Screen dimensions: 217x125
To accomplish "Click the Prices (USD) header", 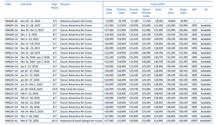I will (158, 4).
